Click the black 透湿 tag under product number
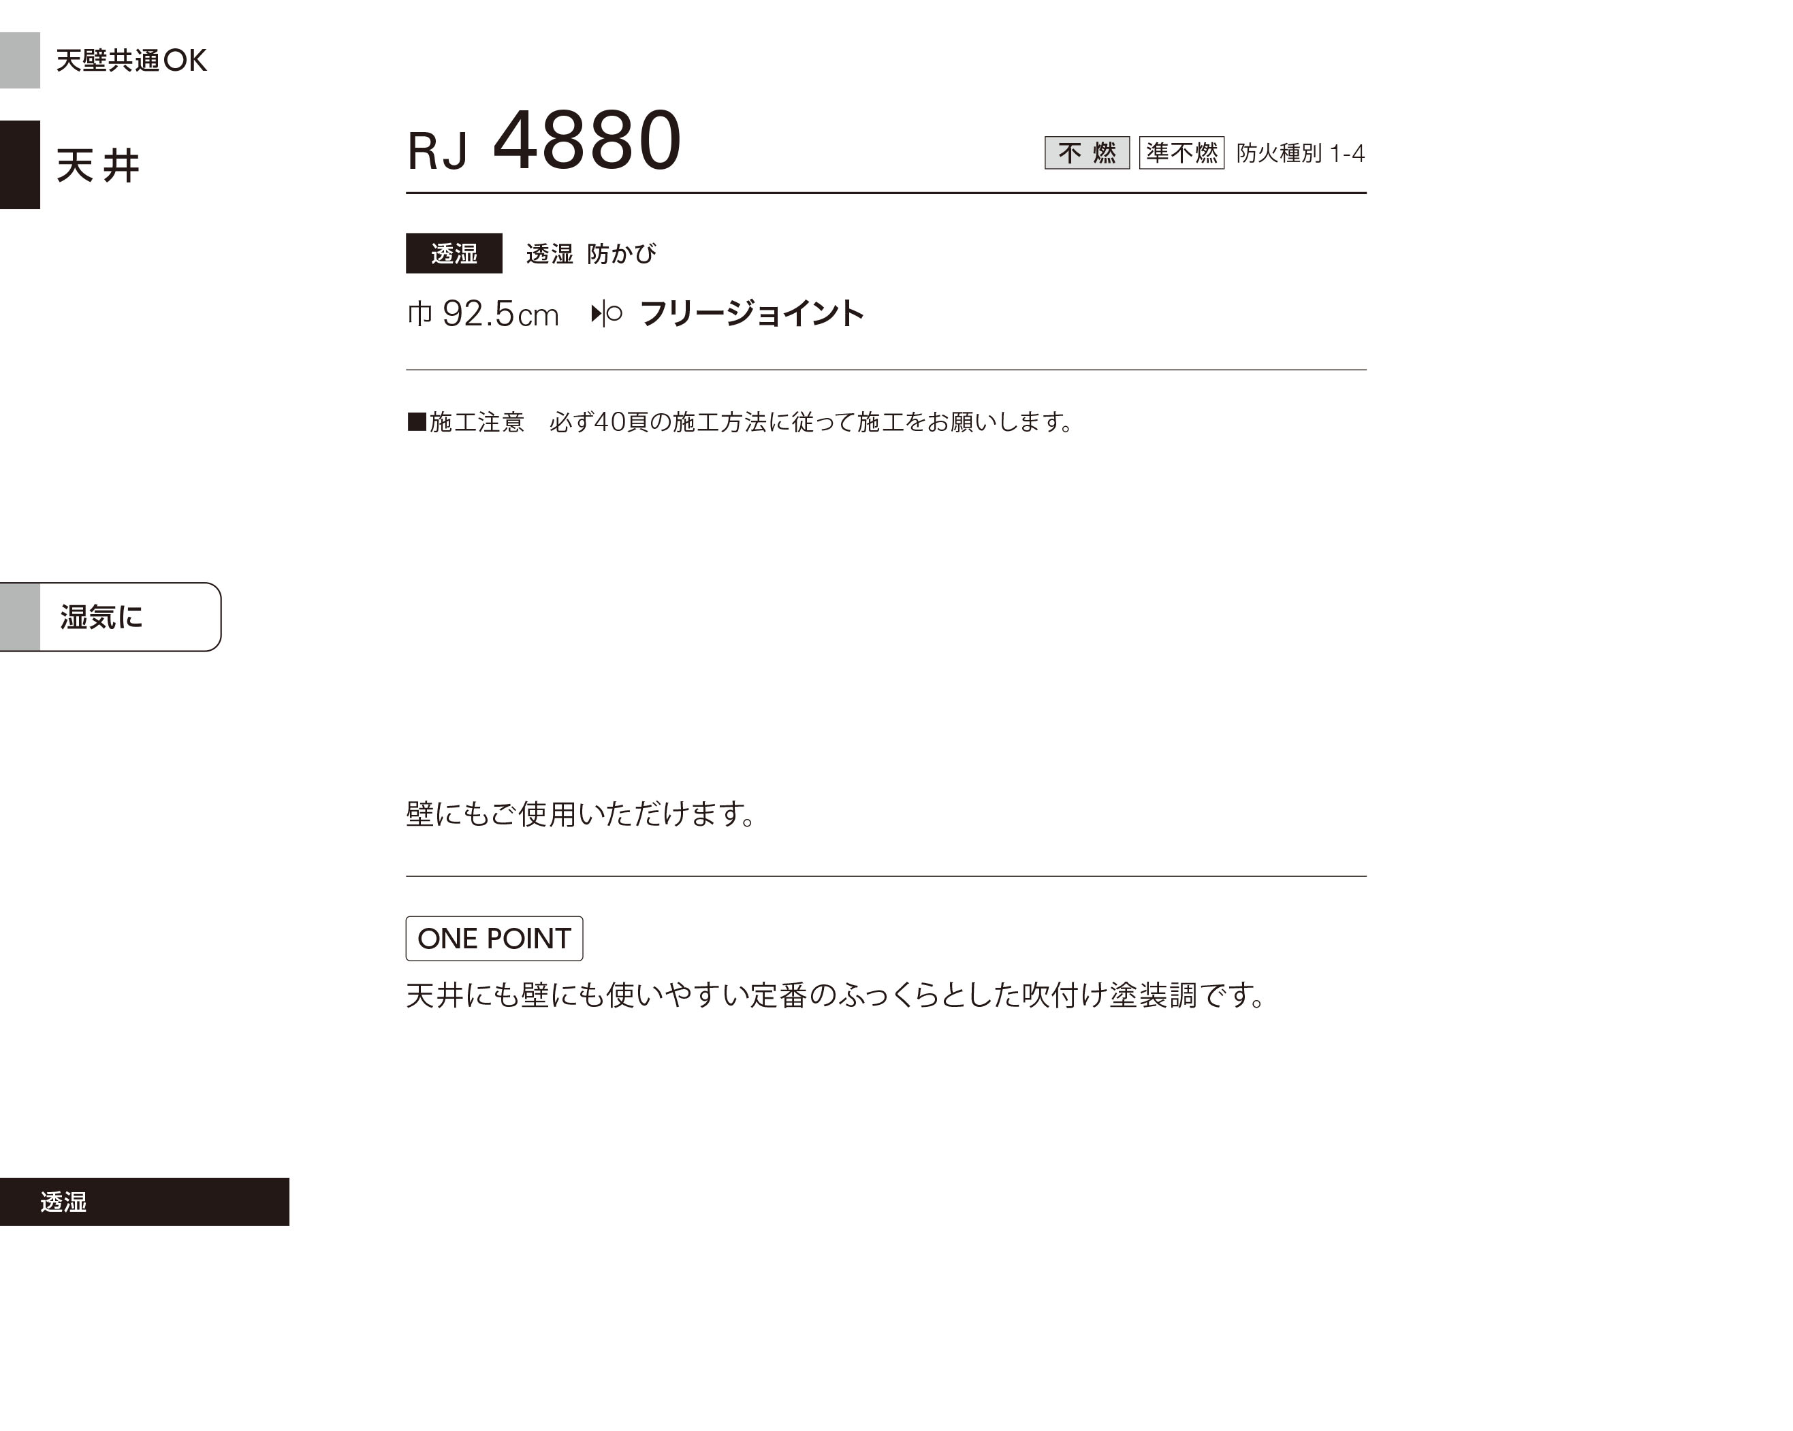The width and height of the screenshot is (1793, 1431). point(454,253)
